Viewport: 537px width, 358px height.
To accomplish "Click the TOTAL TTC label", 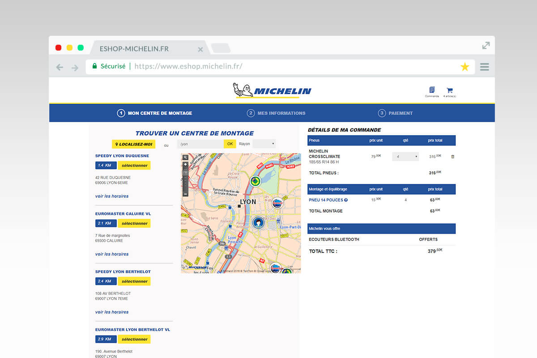I will (323, 251).
